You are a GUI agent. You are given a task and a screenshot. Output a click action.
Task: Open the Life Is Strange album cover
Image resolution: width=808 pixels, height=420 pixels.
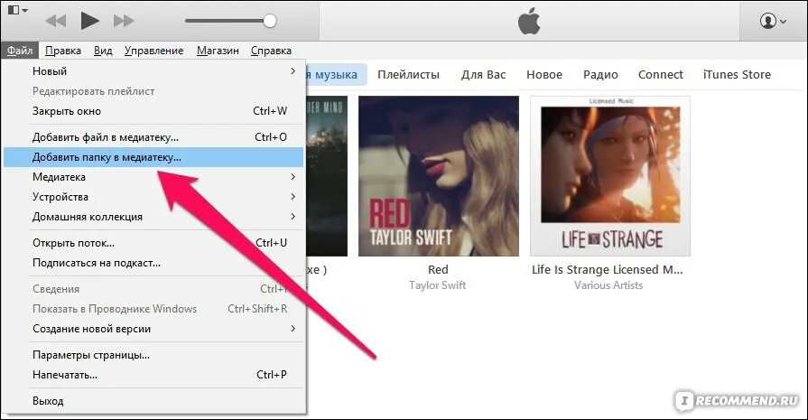[610, 176]
